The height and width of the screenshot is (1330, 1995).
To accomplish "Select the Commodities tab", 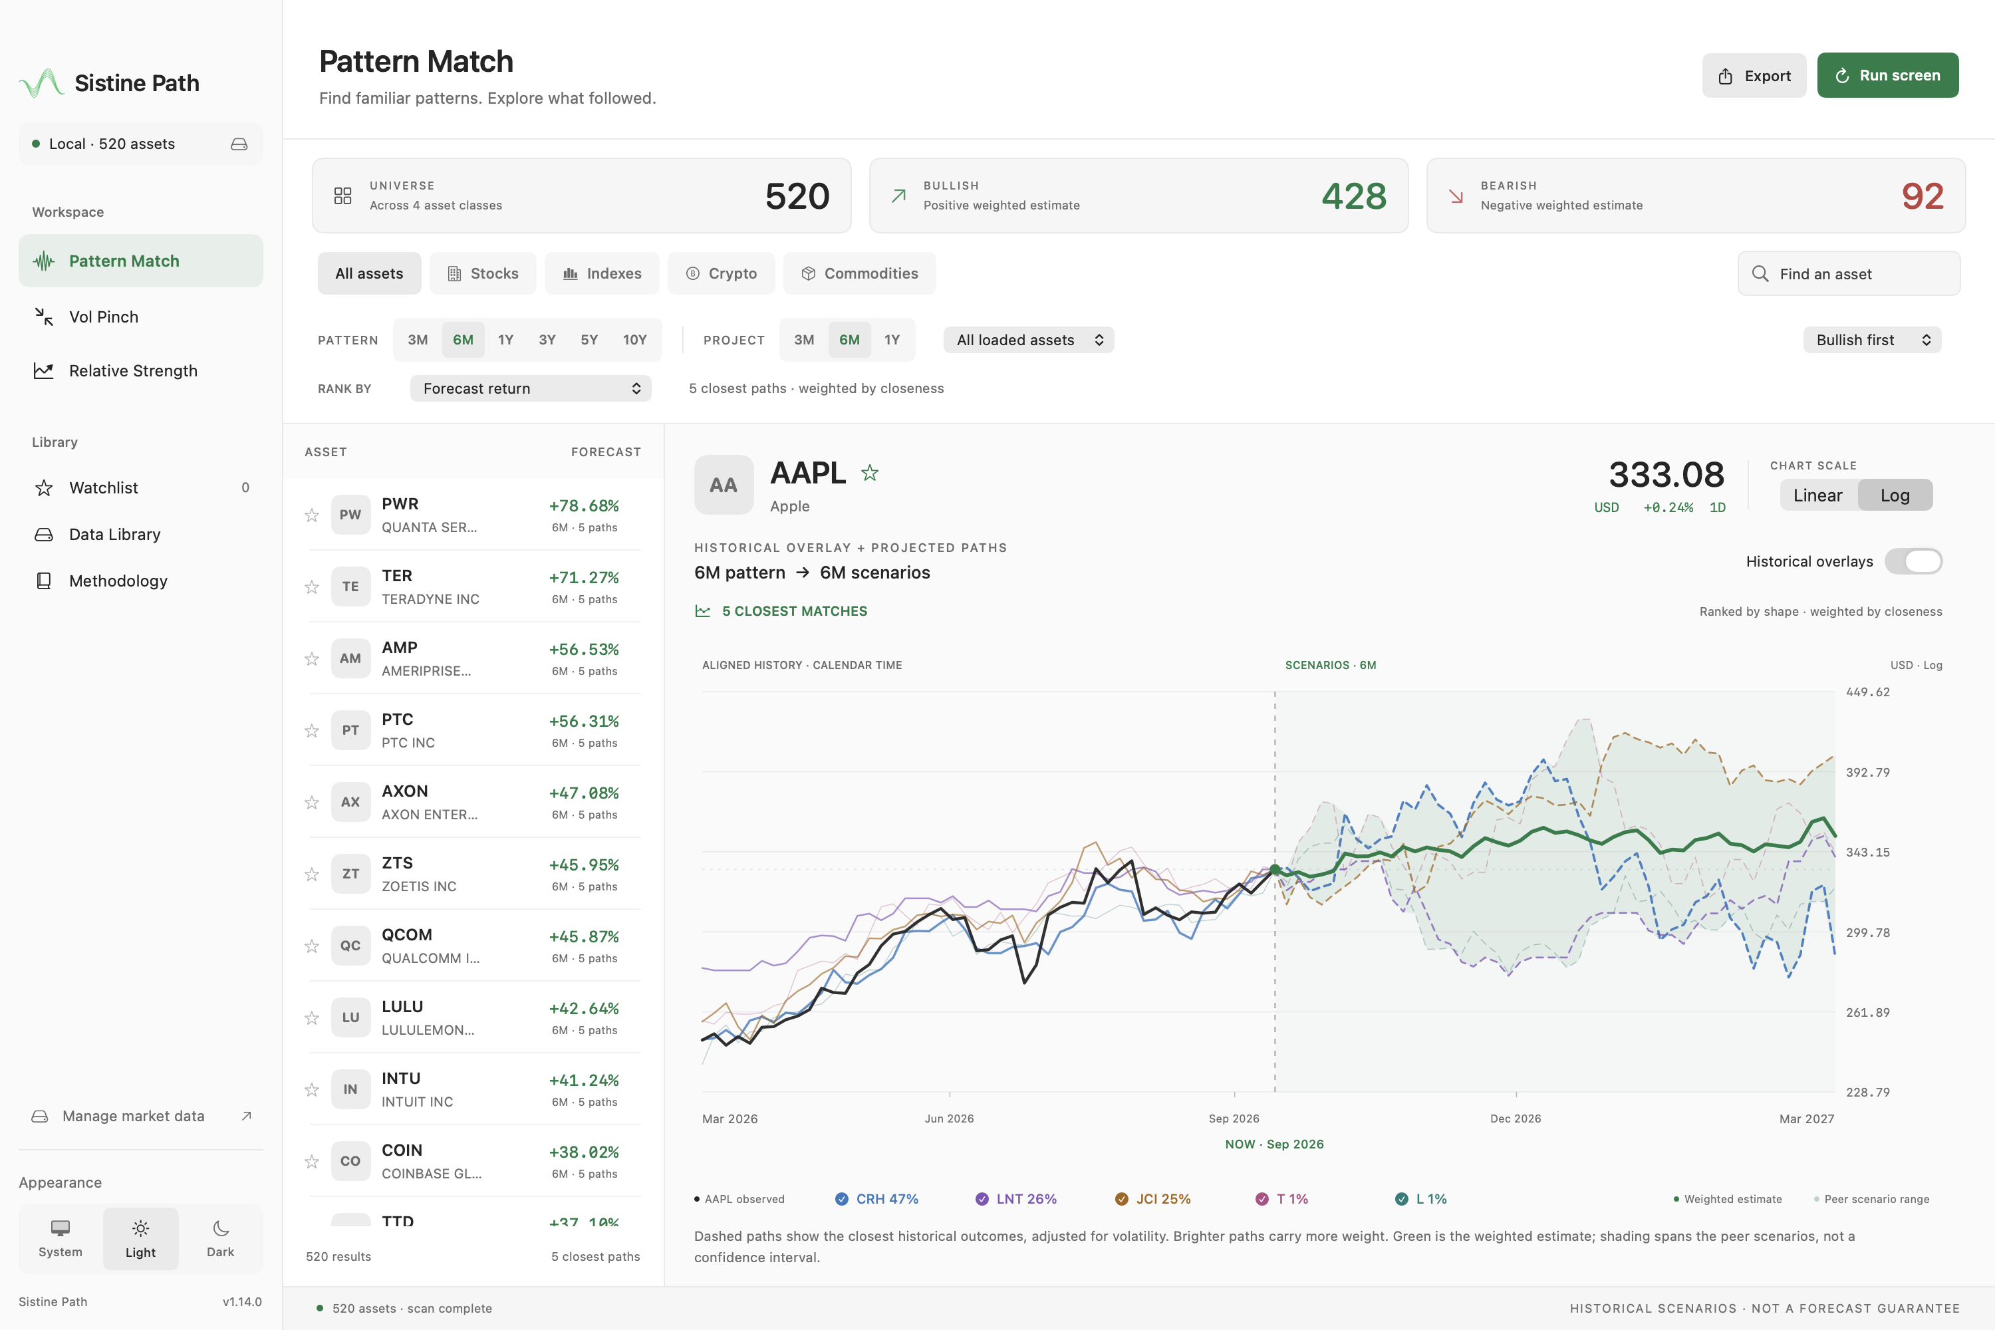I will [x=859, y=273].
